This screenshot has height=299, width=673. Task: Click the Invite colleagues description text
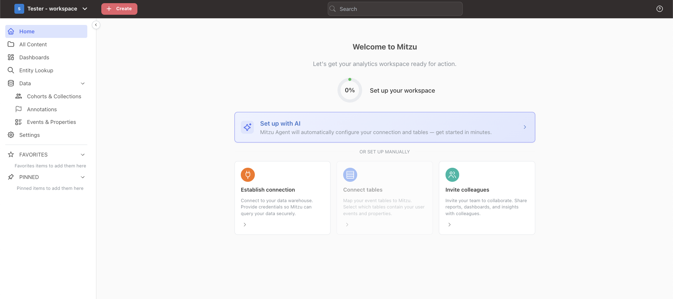pyautogui.click(x=486, y=207)
